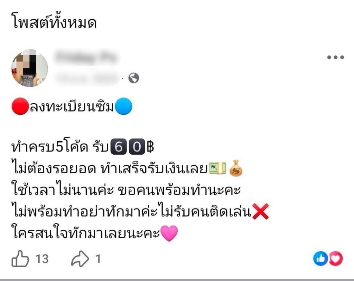Screen dimensions: 354x281
Task: Click the red circle emoji in post
Action: (20, 106)
